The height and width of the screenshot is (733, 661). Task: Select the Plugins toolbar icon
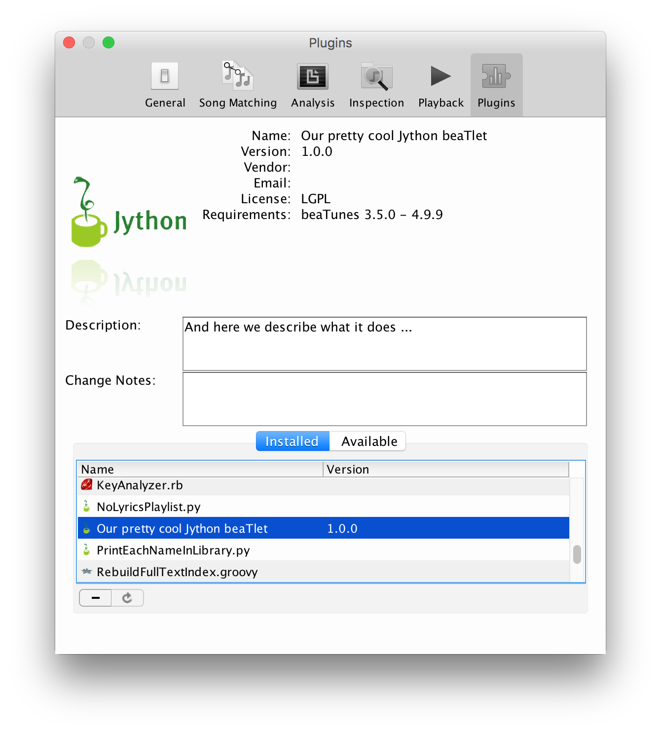[x=496, y=85]
